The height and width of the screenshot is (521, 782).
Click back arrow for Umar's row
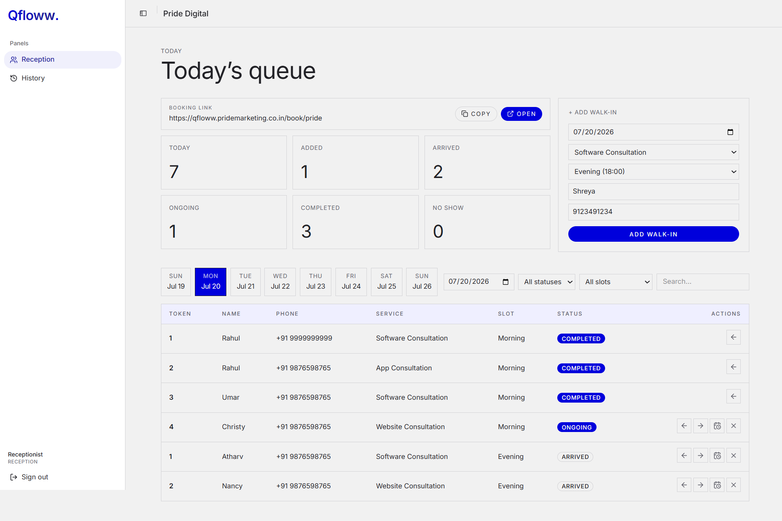(x=733, y=396)
